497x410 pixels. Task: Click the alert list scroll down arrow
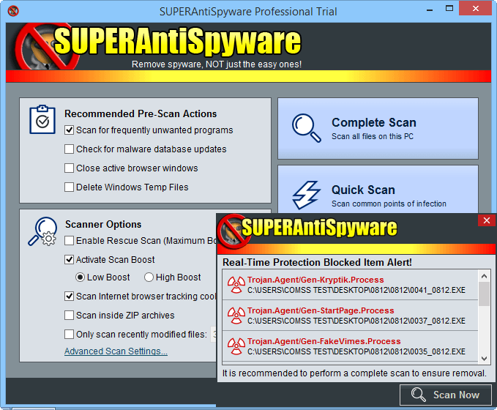point(484,358)
